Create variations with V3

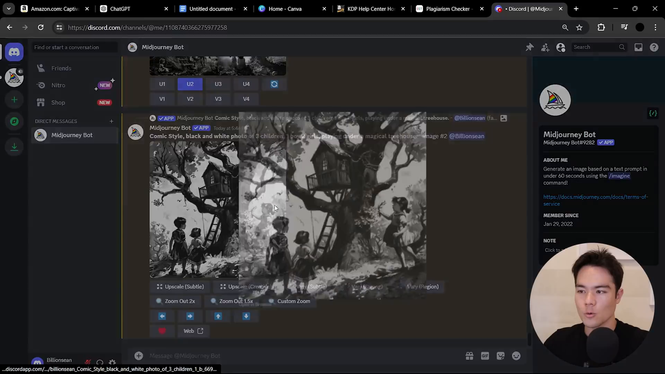coord(218,99)
